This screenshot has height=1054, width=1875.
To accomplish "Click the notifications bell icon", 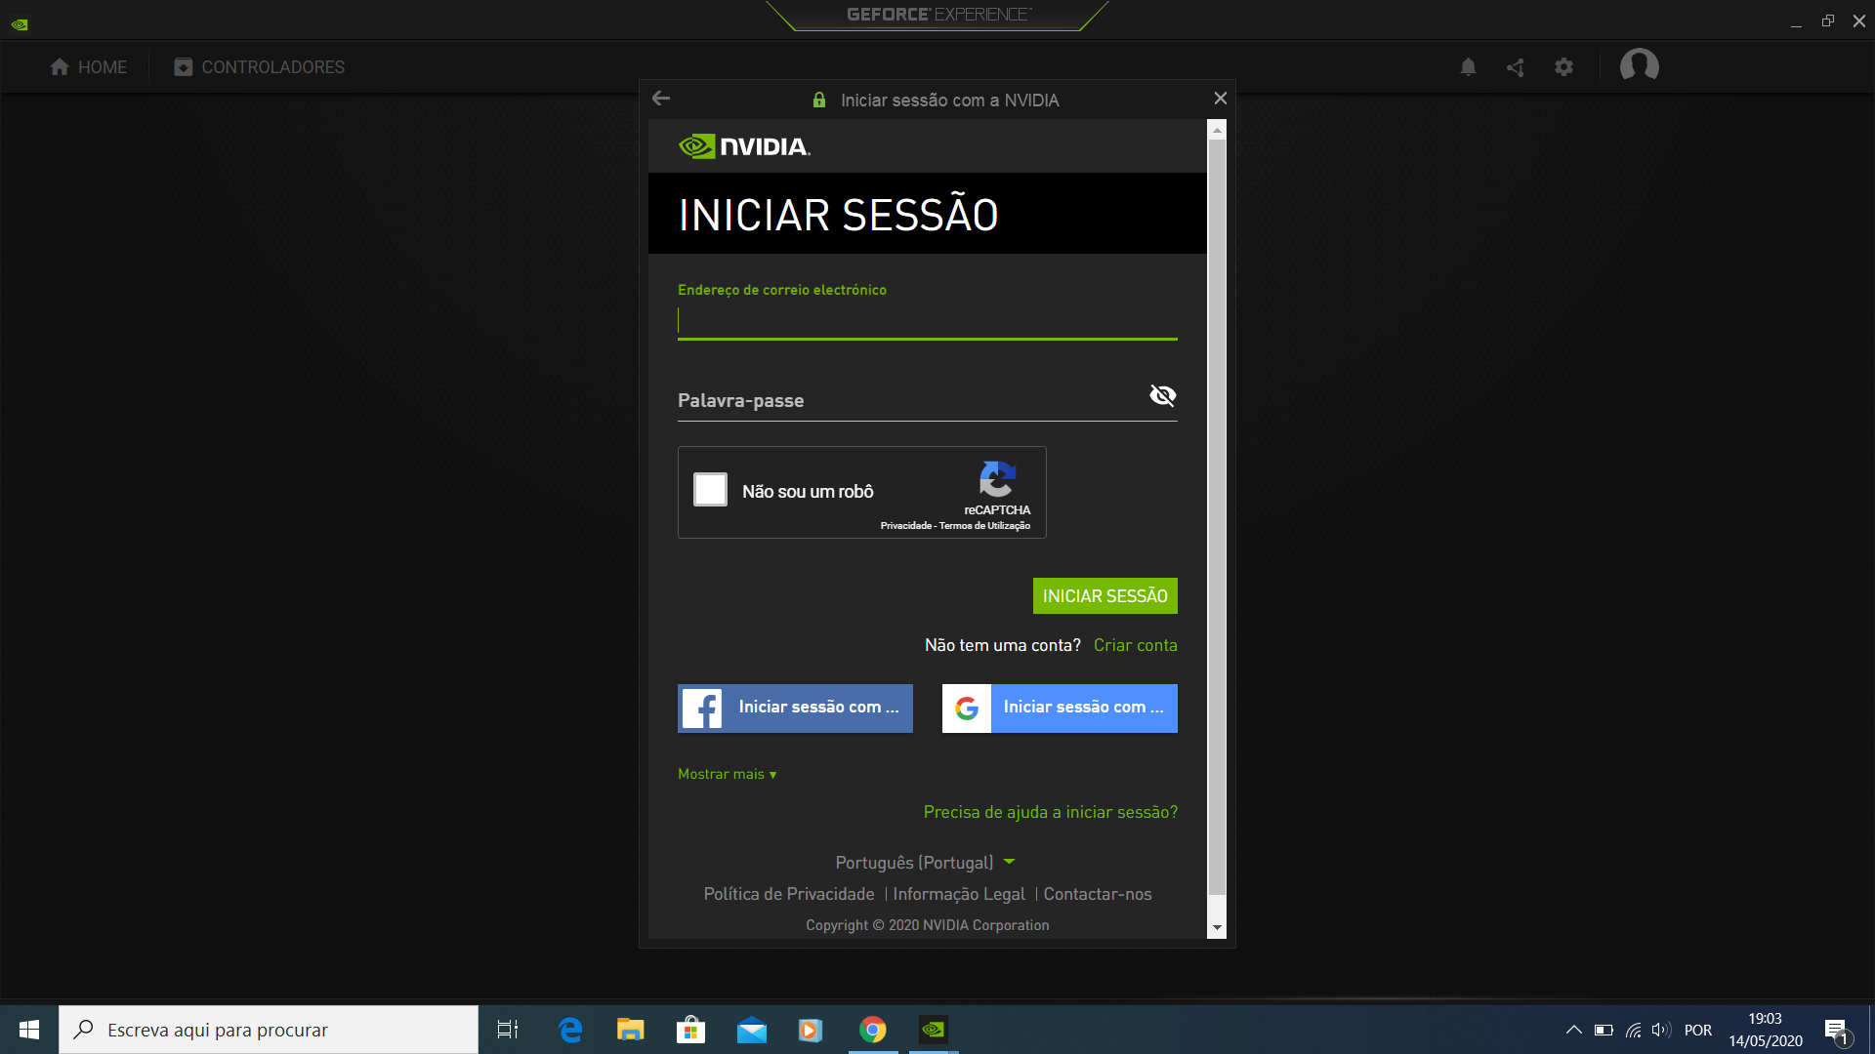I will point(1468,66).
